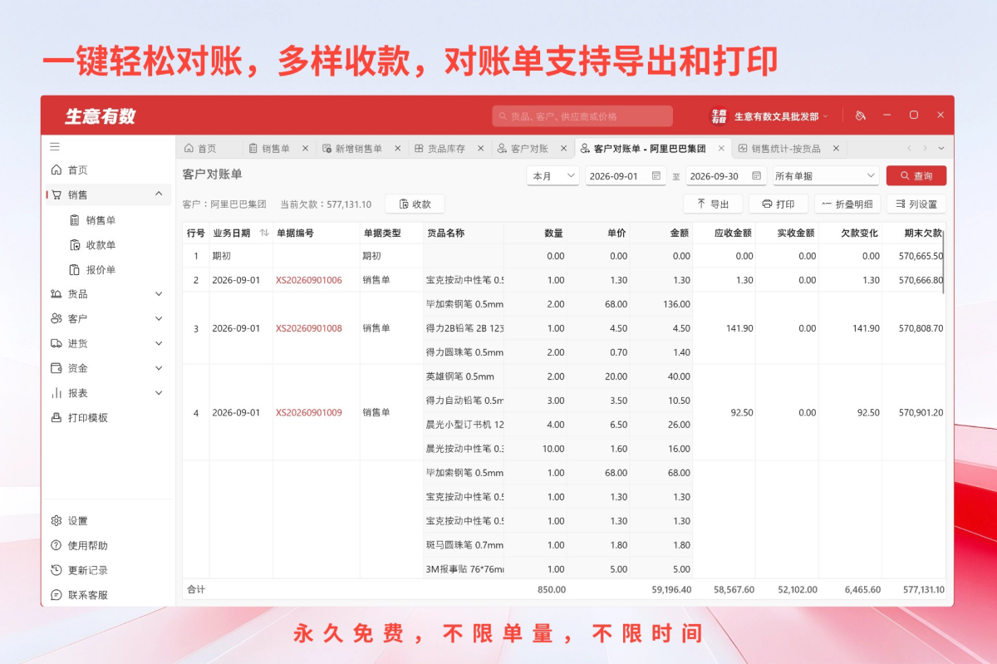The width and height of the screenshot is (997, 664).
Task: Click the 折叠明细 button
Action: tap(847, 204)
